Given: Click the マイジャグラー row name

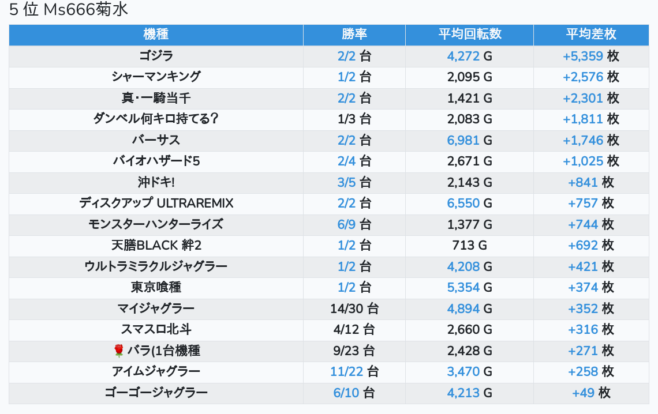Looking at the screenshot, I should (x=156, y=308).
